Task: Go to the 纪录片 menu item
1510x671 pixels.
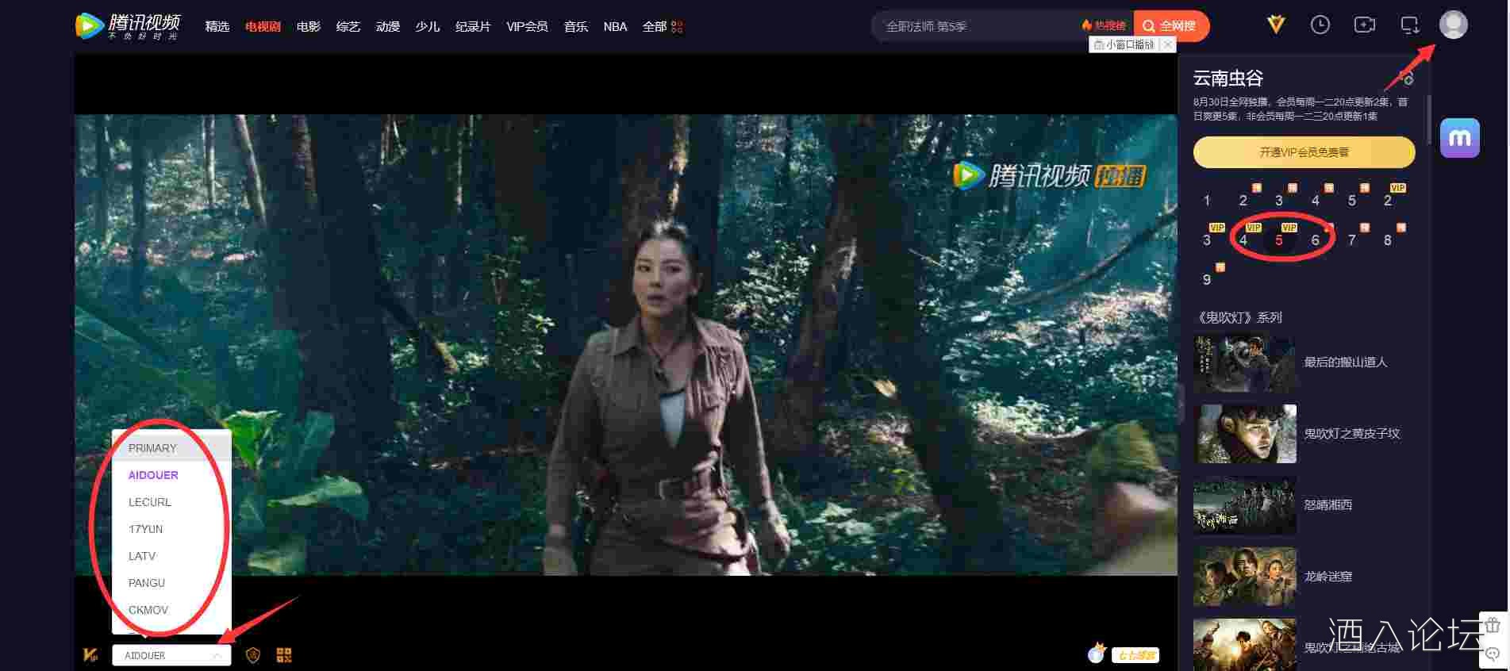Action: pos(473,27)
